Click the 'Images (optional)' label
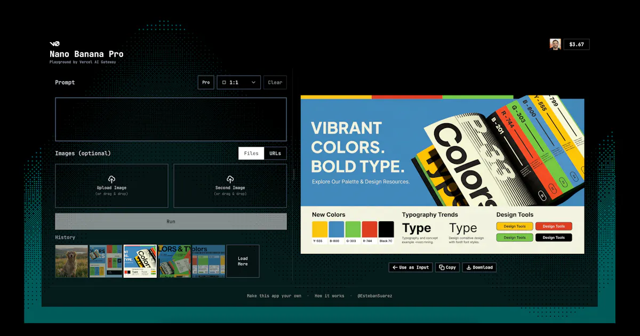640x336 pixels. tap(83, 153)
